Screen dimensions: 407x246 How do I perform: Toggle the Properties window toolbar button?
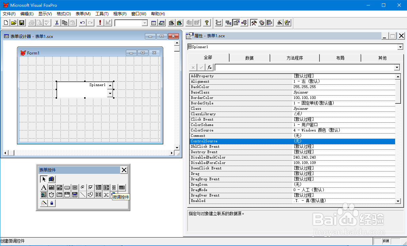coord(236,23)
